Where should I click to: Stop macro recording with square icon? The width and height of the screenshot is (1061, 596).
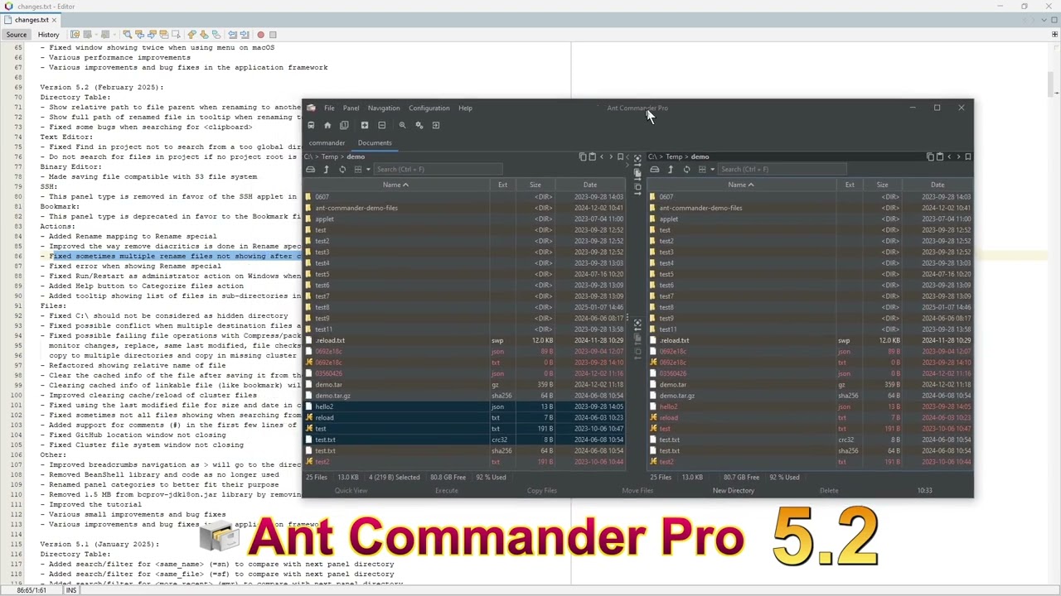(x=273, y=35)
